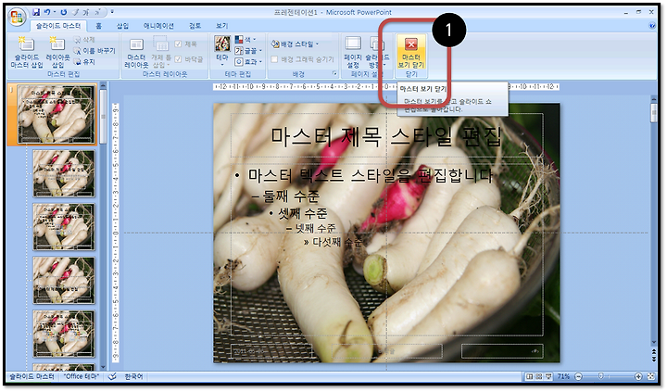Click the slide number placeholder at bottom-right
Image resolution: width=667 pixels, height=392 pixels.
[502, 351]
